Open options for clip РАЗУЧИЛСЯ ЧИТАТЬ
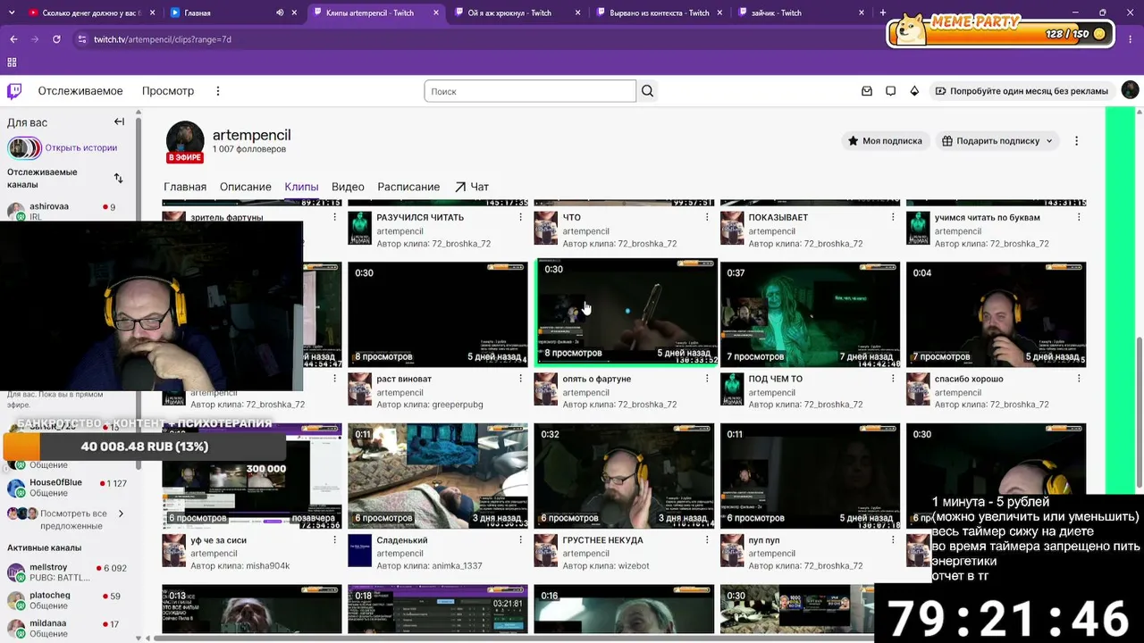Image resolution: width=1144 pixels, height=643 pixels. click(x=521, y=217)
